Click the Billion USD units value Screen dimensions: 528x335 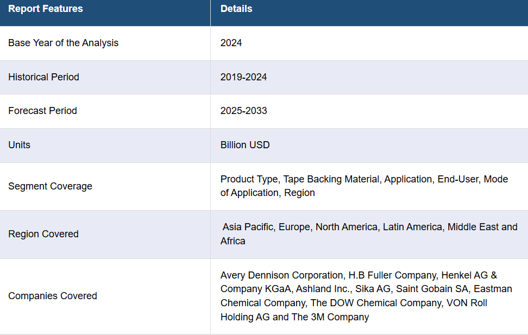(x=245, y=145)
